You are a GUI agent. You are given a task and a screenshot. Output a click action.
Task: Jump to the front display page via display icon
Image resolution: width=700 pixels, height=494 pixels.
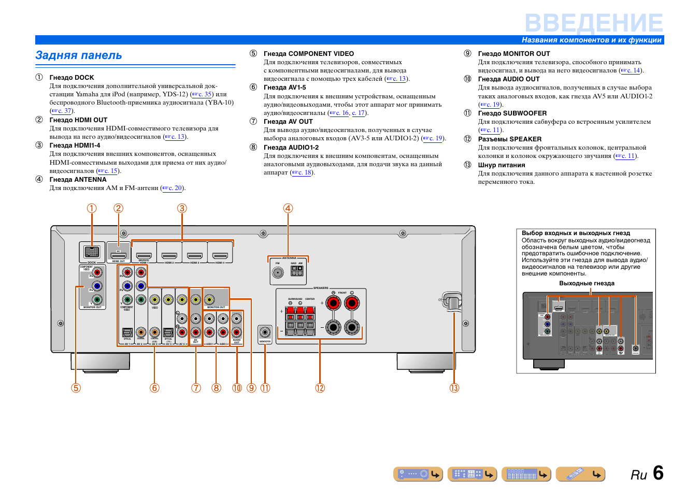526,474
